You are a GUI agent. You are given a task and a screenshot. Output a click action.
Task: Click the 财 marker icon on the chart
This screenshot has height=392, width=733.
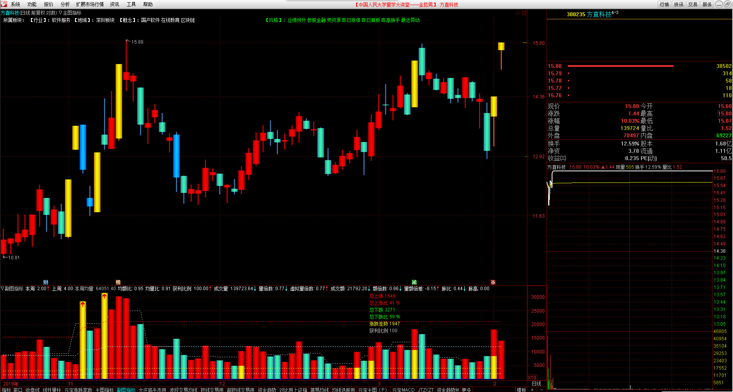coord(46,282)
